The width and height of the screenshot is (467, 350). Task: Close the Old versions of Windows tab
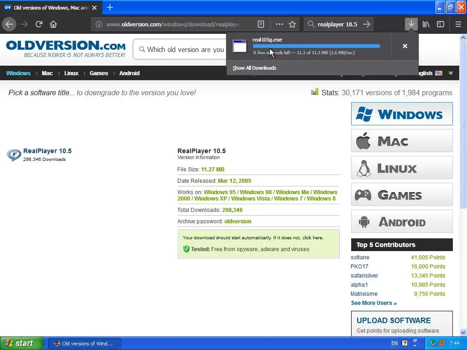coord(94,8)
